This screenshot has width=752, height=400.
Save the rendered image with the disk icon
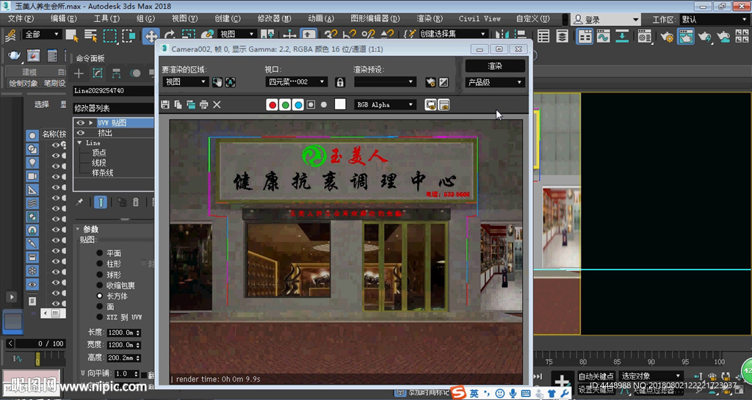pyautogui.click(x=164, y=105)
